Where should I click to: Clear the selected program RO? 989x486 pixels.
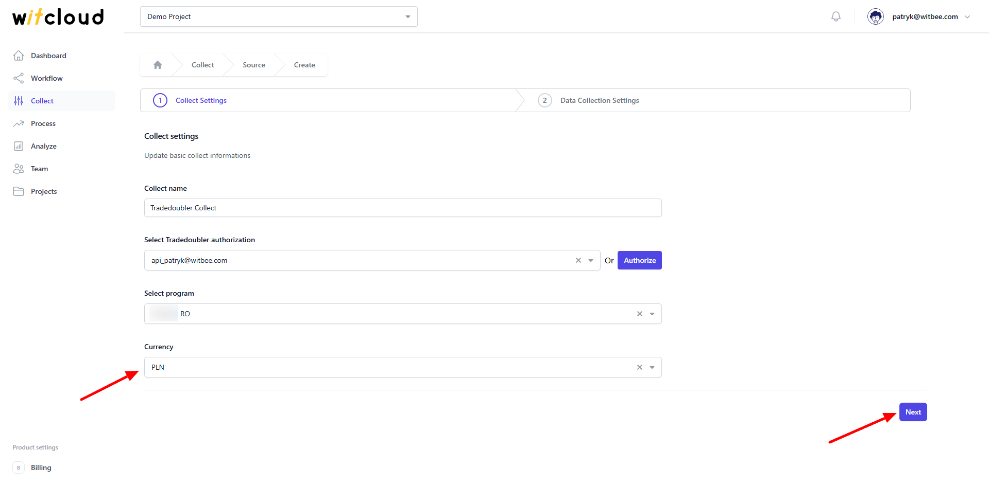(640, 314)
